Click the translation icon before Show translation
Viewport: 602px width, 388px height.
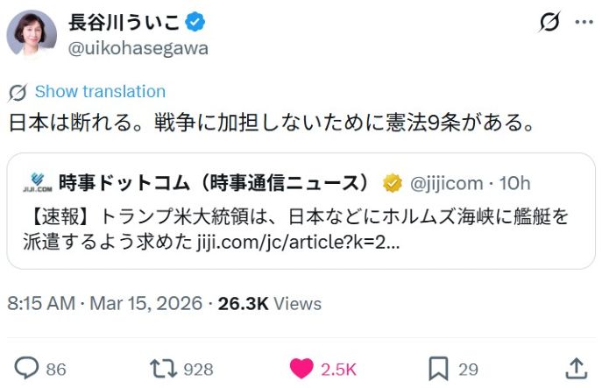[18, 92]
